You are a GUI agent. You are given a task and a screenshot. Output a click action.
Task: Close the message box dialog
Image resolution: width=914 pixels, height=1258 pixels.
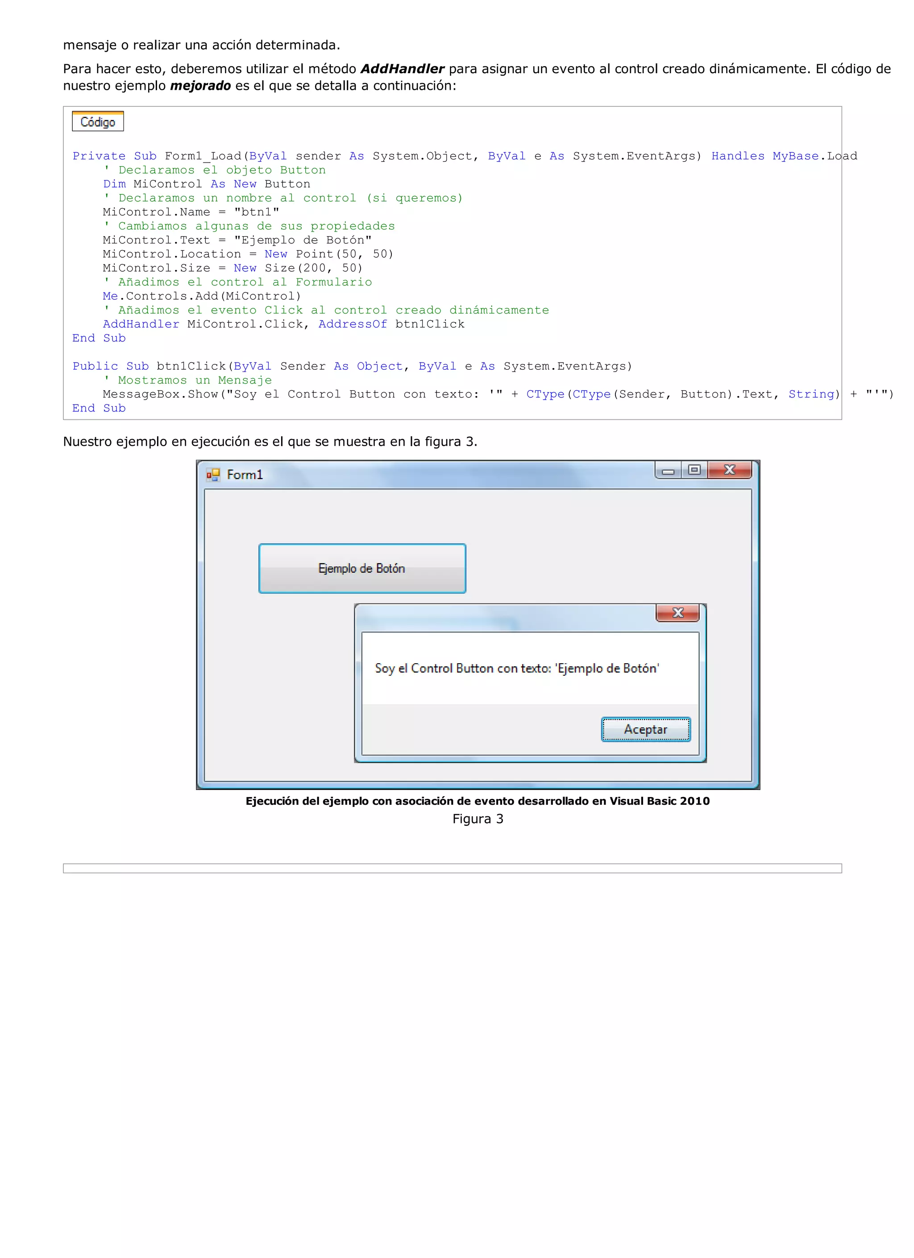(x=677, y=612)
